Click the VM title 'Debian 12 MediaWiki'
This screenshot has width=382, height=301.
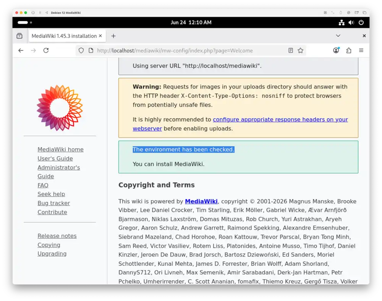(66, 13)
